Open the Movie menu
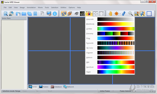Screen dimensions: 157x94 click(x=40, y=8)
